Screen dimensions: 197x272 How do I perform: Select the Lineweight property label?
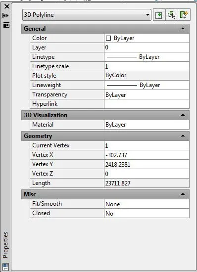click(47, 85)
